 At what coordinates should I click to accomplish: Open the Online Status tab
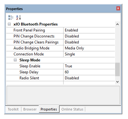(x=72, y=109)
